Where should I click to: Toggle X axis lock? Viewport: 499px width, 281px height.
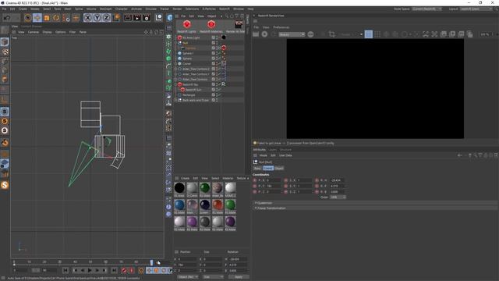88,18
